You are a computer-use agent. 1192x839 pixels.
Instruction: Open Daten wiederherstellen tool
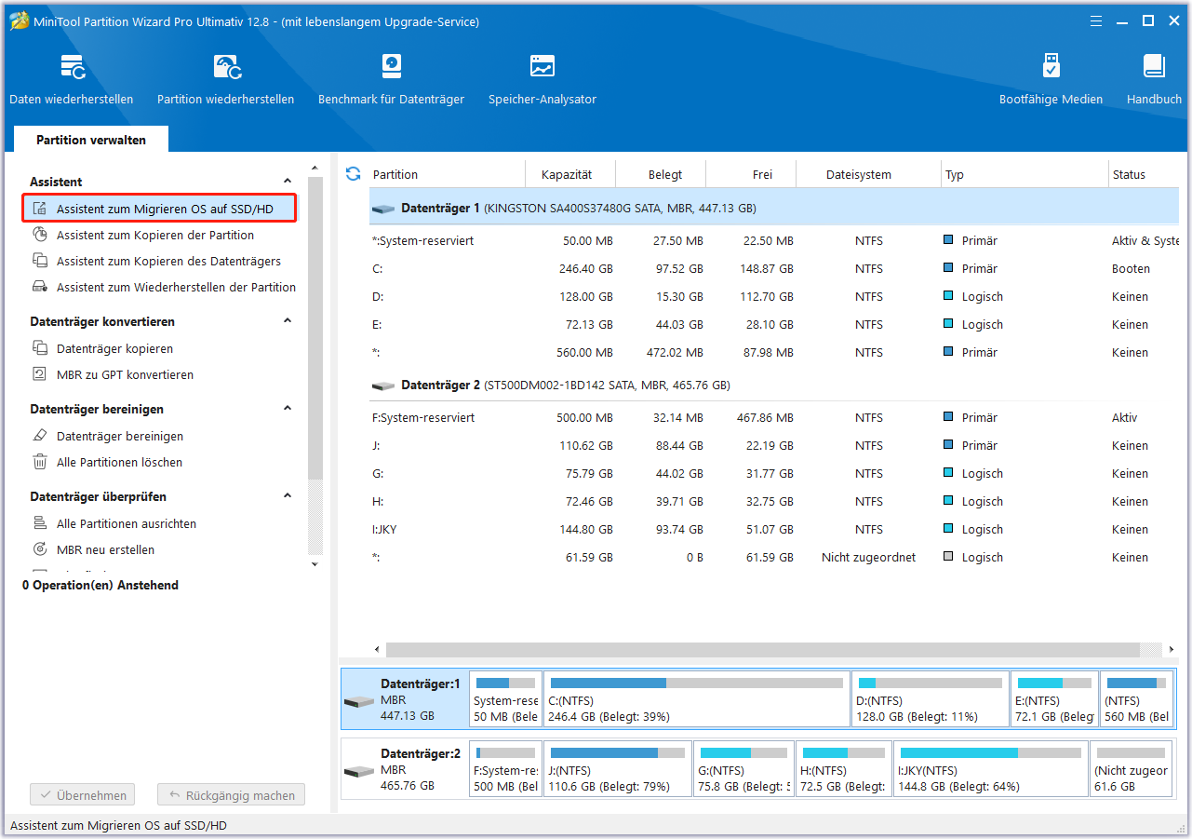point(72,80)
